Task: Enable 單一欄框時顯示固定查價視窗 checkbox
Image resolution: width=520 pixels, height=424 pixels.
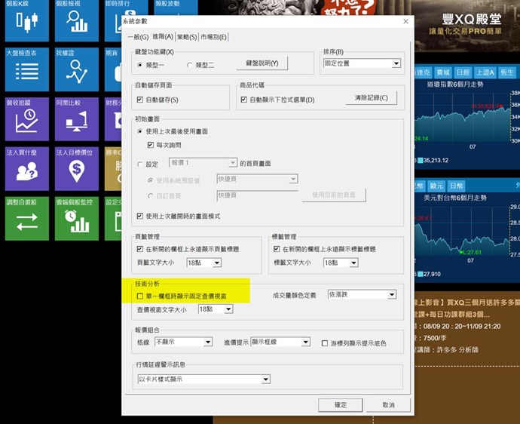Action: coord(140,297)
